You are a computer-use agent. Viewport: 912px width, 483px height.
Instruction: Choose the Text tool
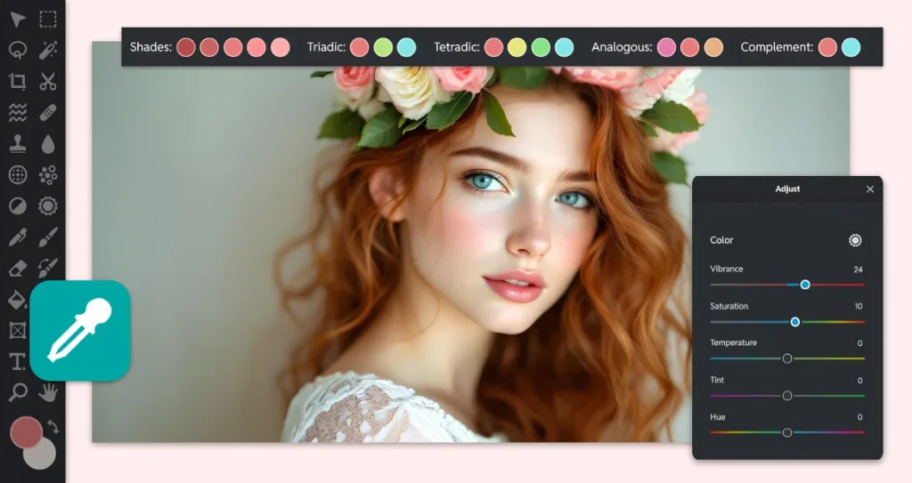(x=18, y=361)
